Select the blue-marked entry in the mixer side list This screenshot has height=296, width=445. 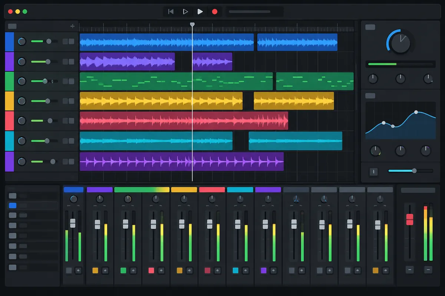(x=33, y=205)
